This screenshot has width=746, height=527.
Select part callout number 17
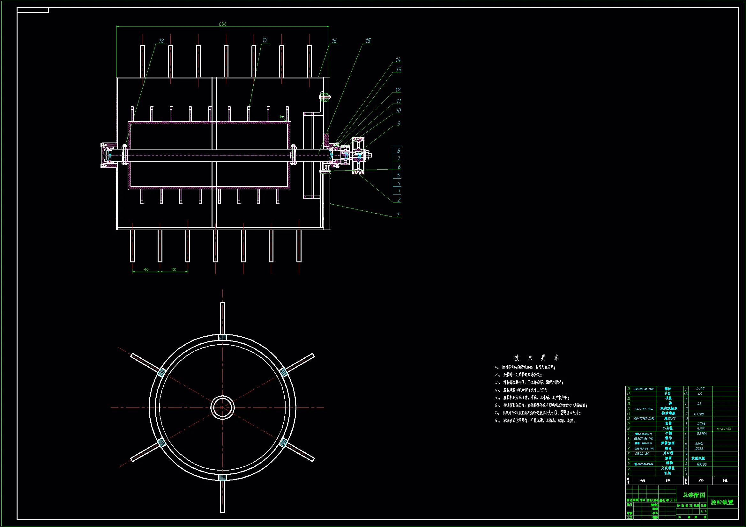(x=265, y=40)
